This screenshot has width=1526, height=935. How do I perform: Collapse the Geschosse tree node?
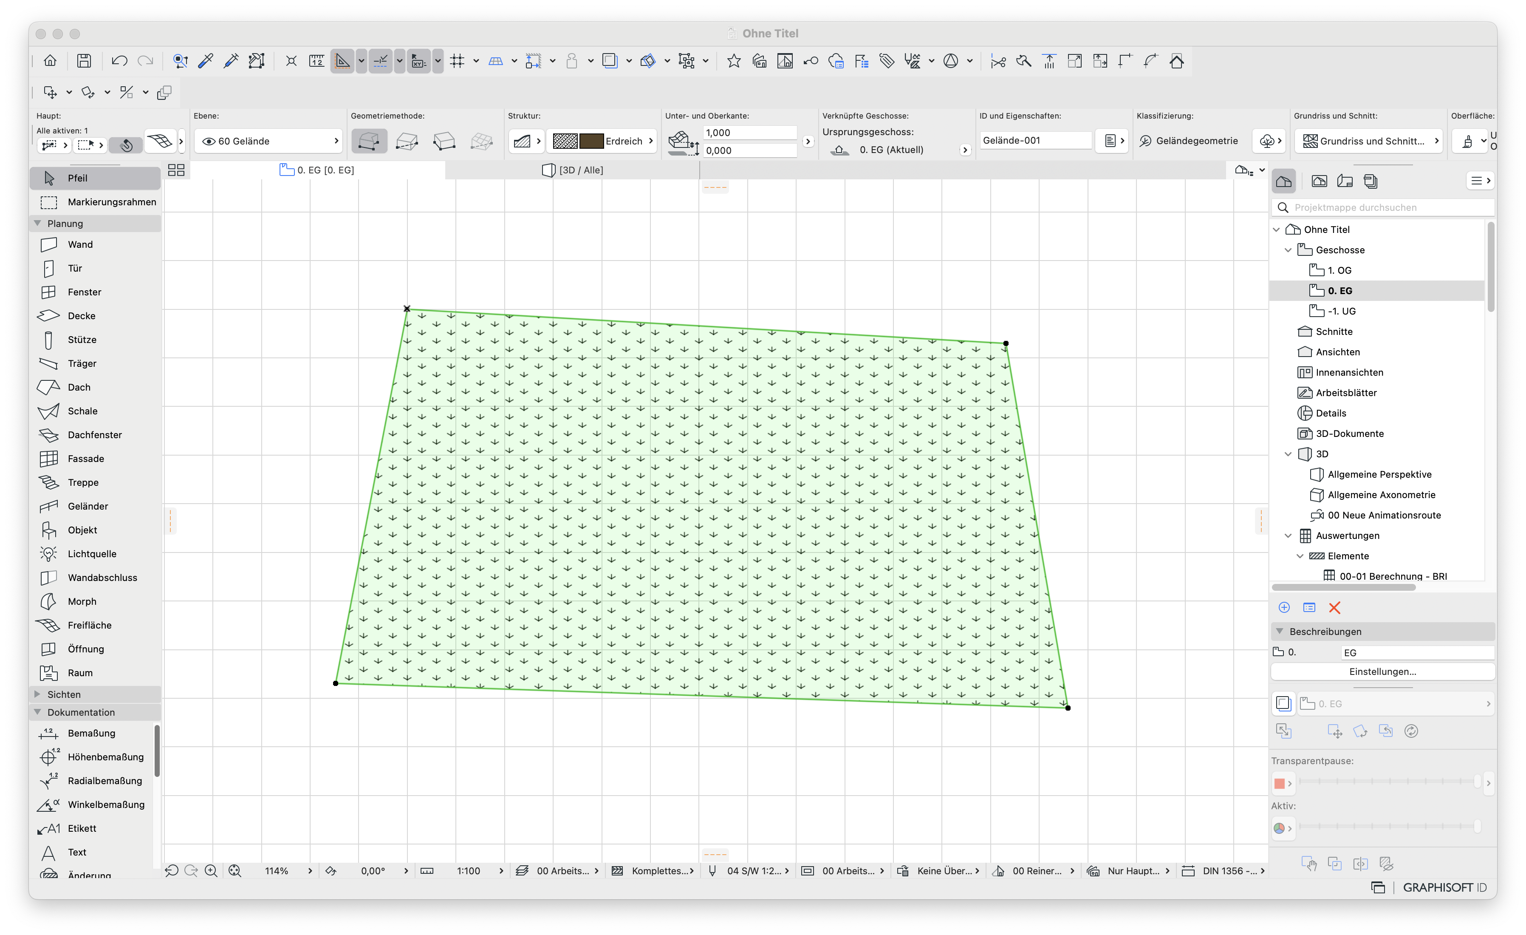tap(1288, 250)
